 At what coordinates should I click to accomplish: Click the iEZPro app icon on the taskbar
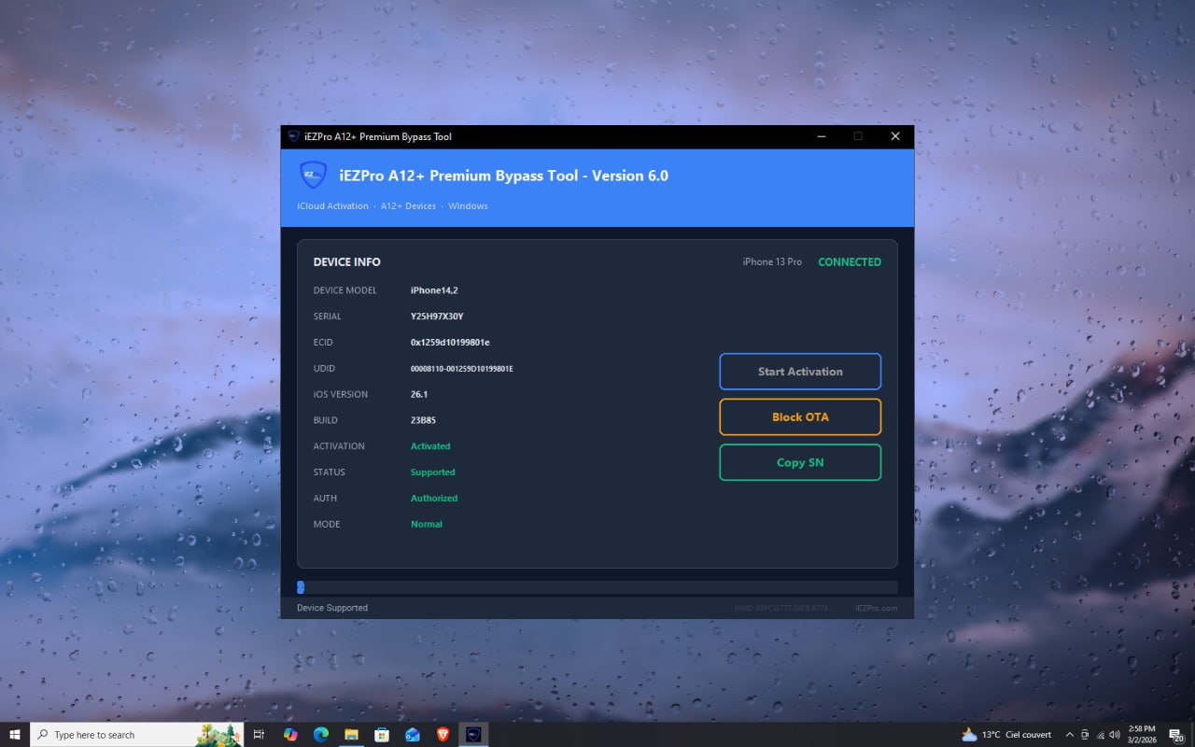(473, 735)
